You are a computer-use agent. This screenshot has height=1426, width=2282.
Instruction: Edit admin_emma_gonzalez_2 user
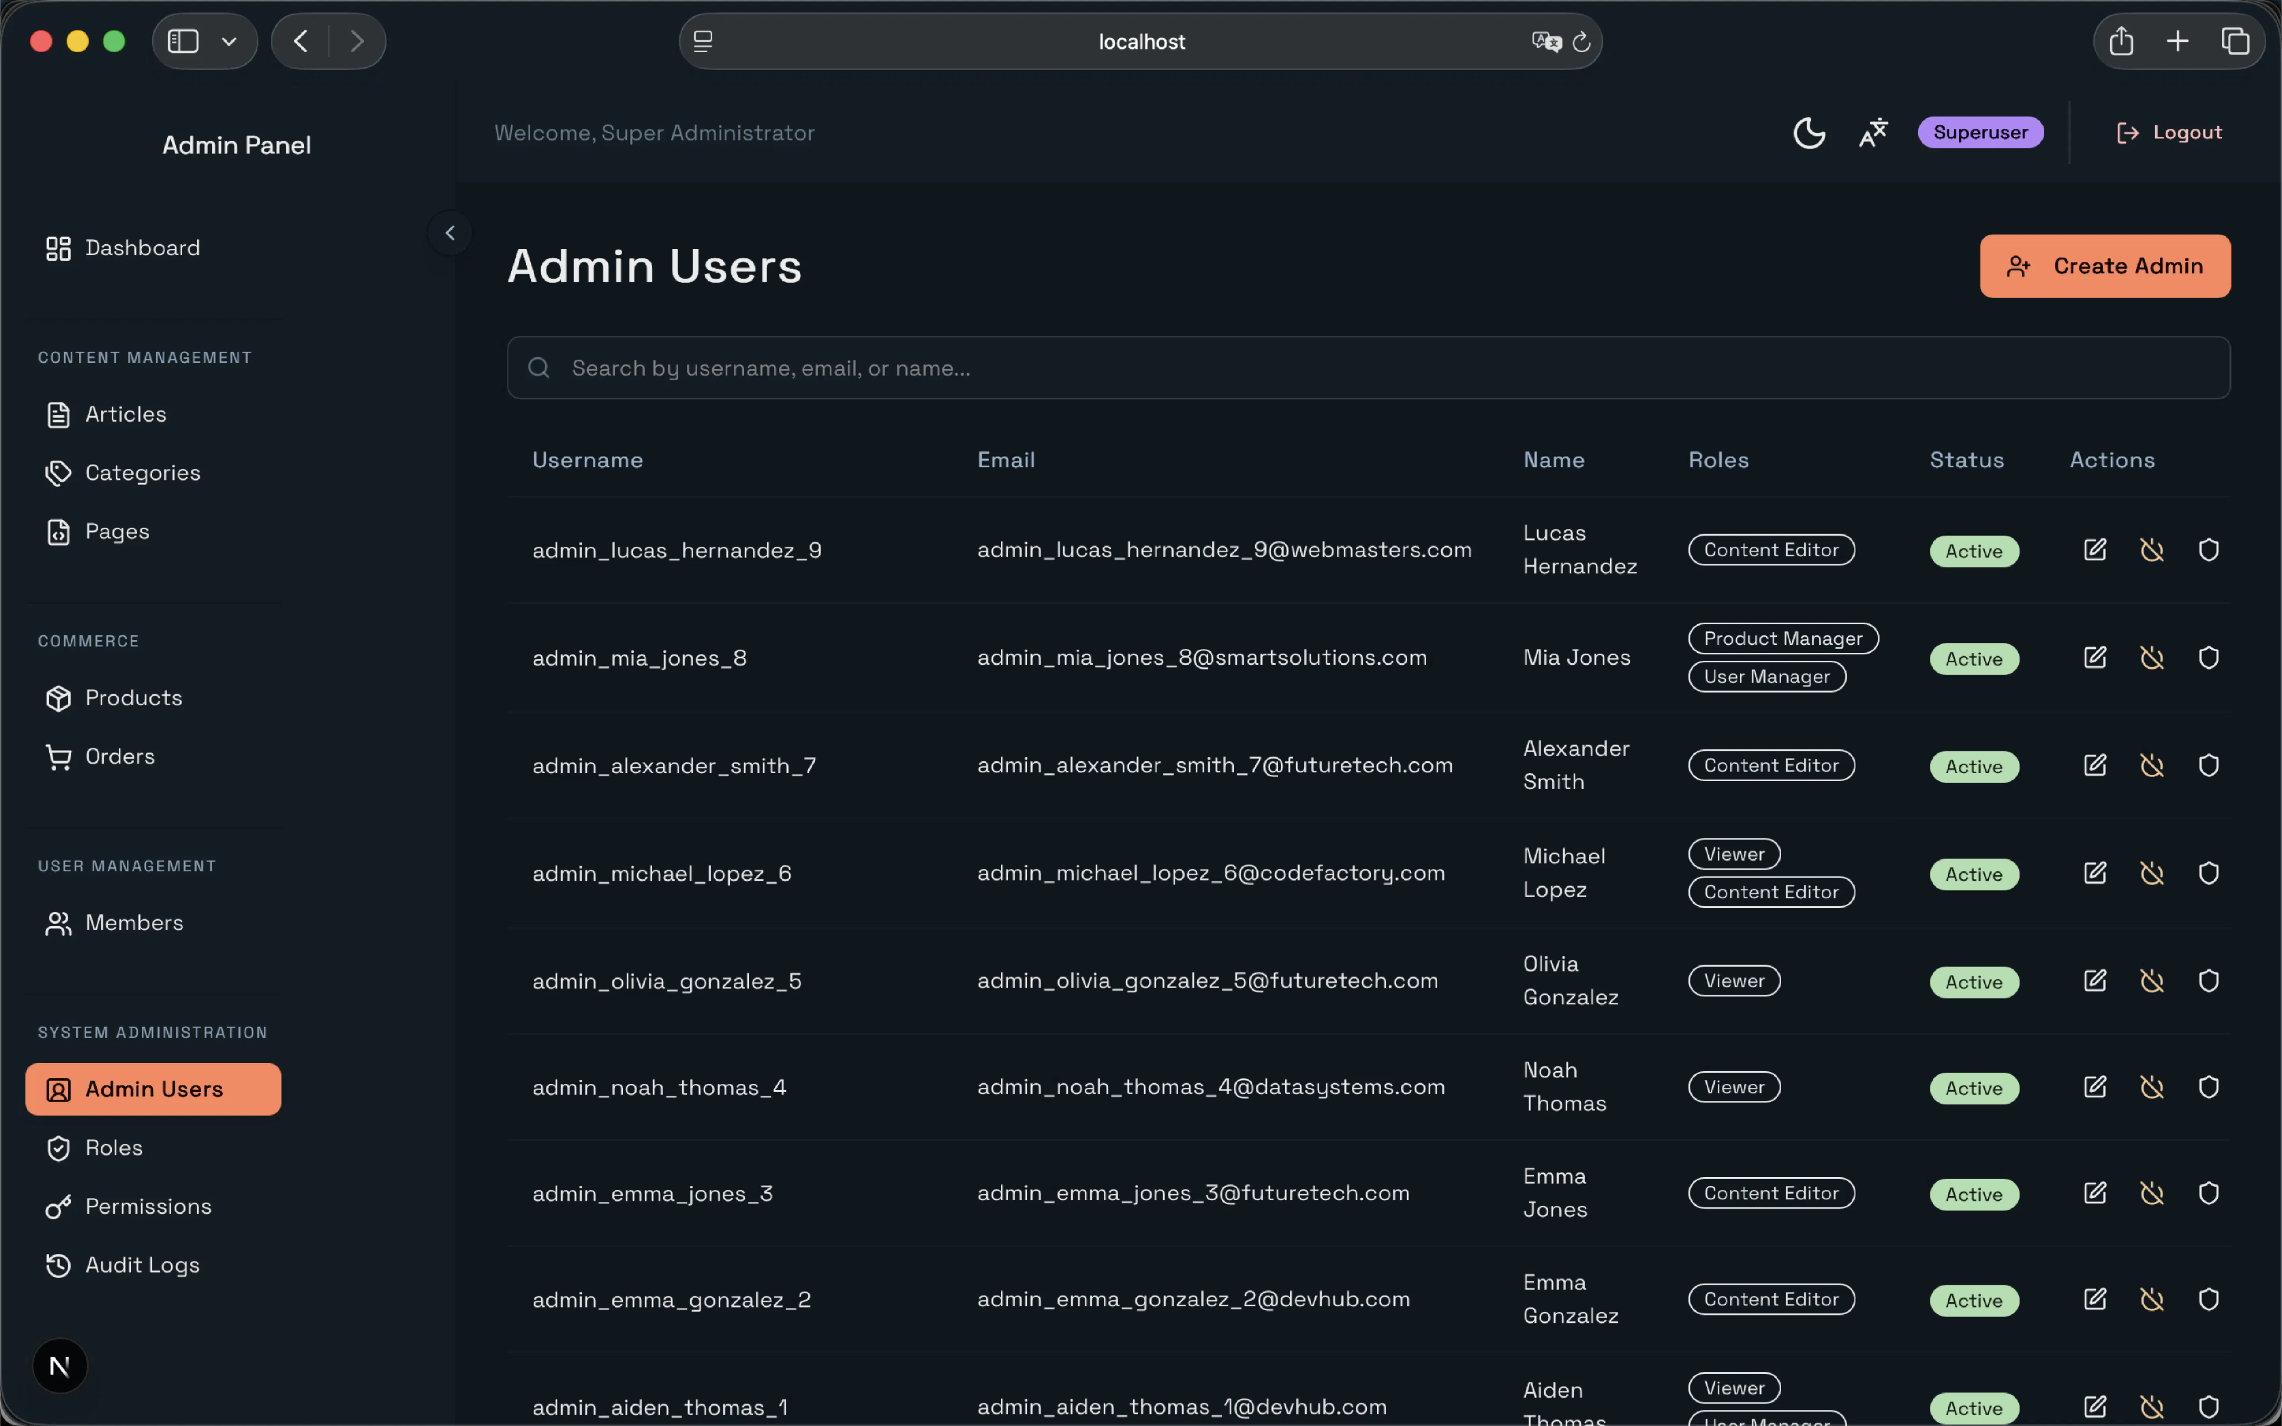(x=2094, y=1300)
